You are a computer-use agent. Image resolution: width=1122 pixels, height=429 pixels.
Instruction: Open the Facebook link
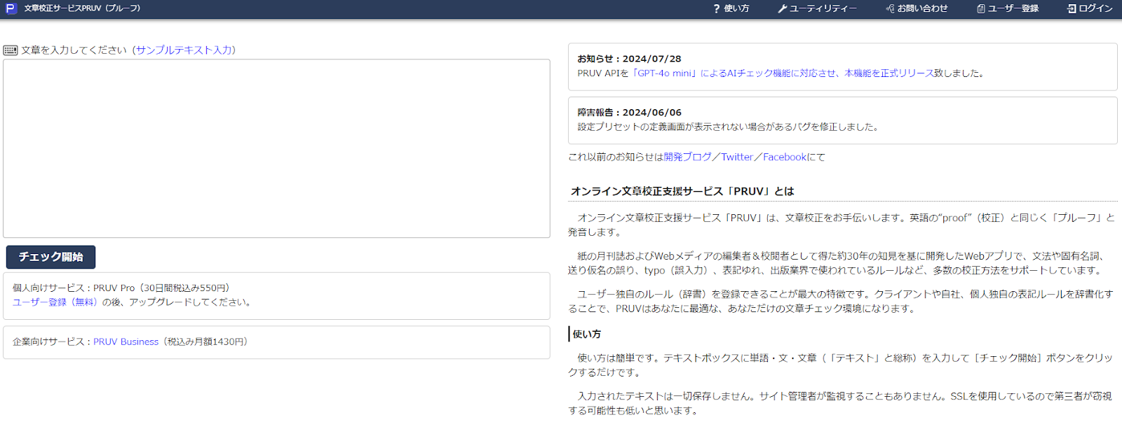785,157
